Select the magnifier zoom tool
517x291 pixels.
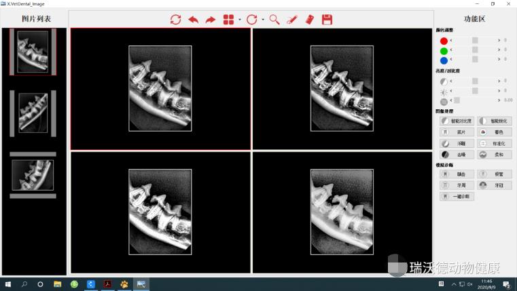[x=274, y=20]
